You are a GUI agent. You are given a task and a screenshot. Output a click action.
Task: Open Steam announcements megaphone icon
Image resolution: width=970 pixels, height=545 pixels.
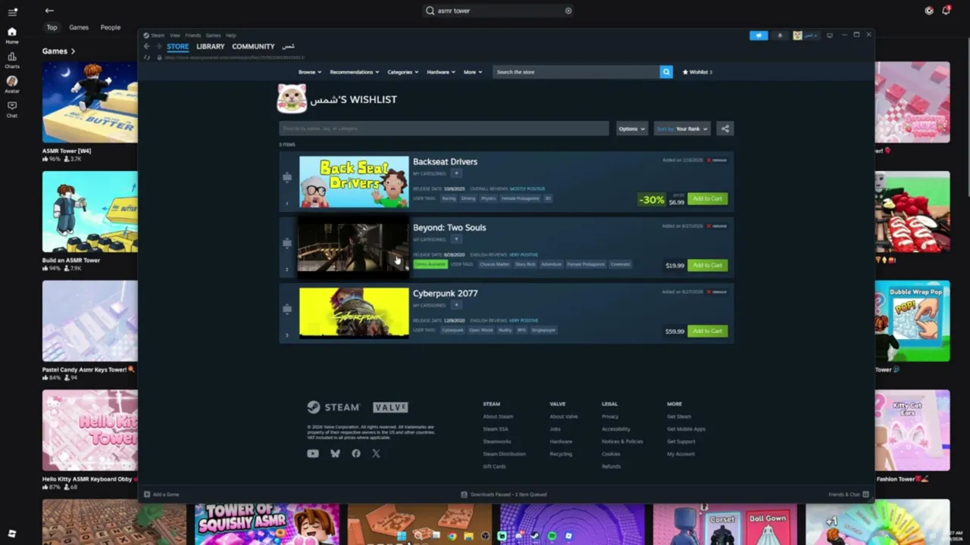click(x=759, y=36)
